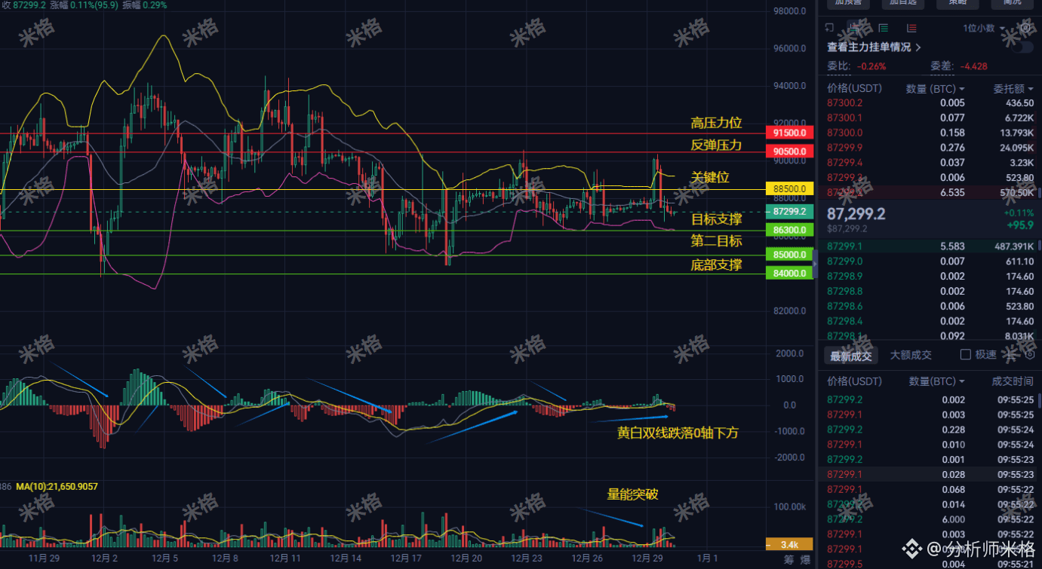Show only sell orders view icon

(911, 29)
